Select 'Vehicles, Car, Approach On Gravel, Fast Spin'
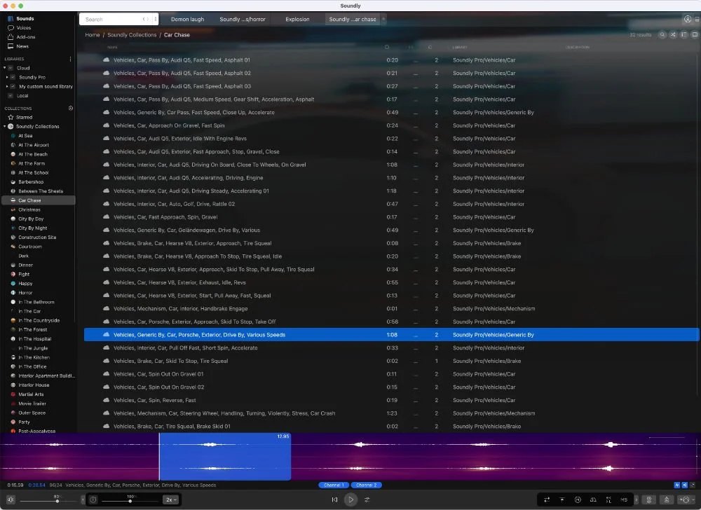The height and width of the screenshot is (510, 701). [x=391, y=125]
